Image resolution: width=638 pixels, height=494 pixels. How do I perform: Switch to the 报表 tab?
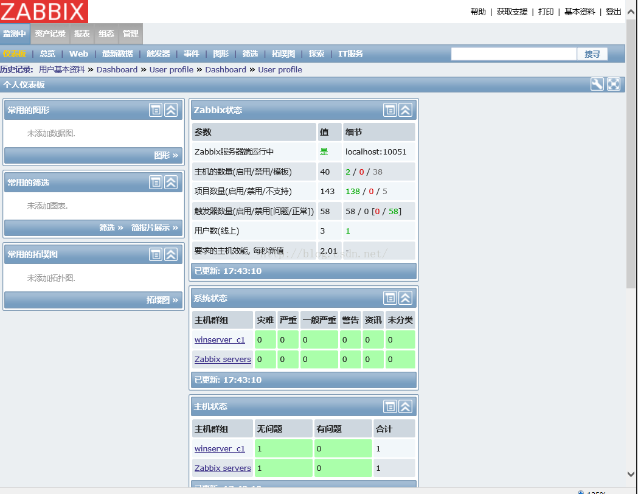pyautogui.click(x=81, y=34)
